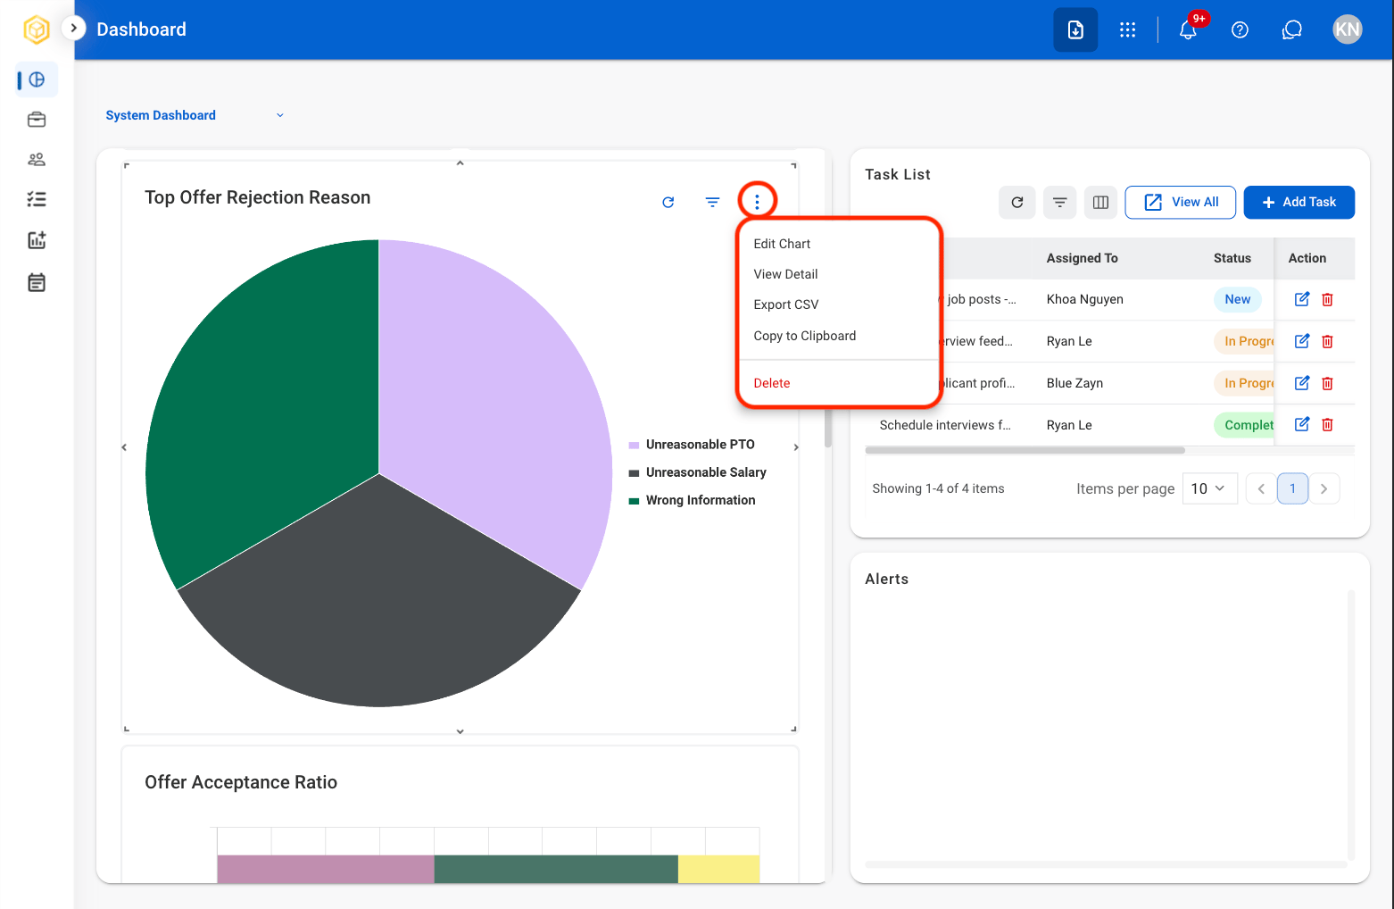Open notifications bell with 9+ badge
1394x909 pixels.
coord(1188,29)
